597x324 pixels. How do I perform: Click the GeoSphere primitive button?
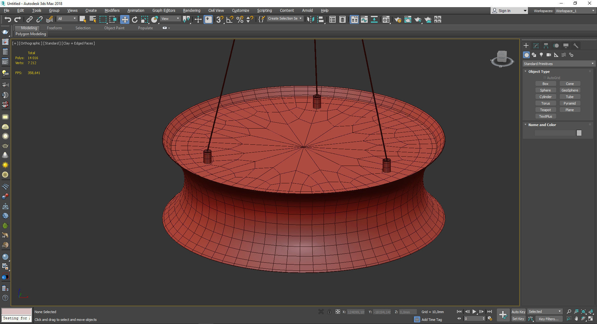[x=570, y=90]
